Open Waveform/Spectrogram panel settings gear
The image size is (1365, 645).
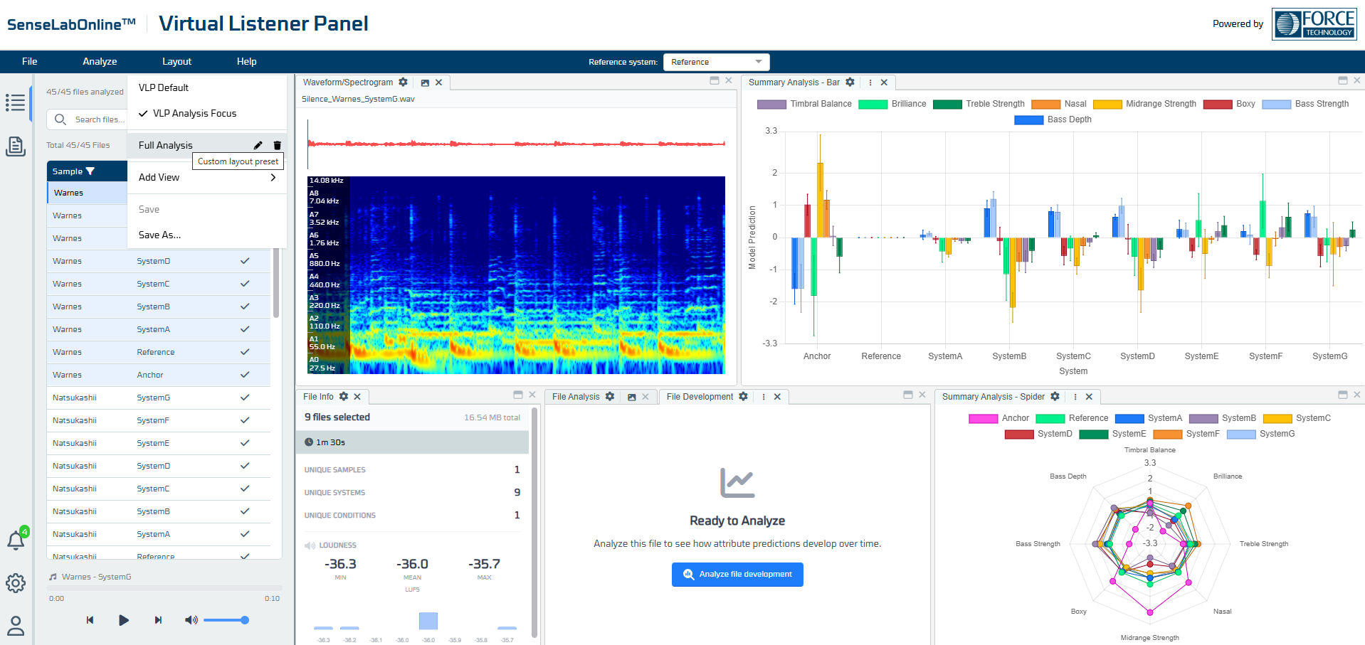click(x=403, y=82)
